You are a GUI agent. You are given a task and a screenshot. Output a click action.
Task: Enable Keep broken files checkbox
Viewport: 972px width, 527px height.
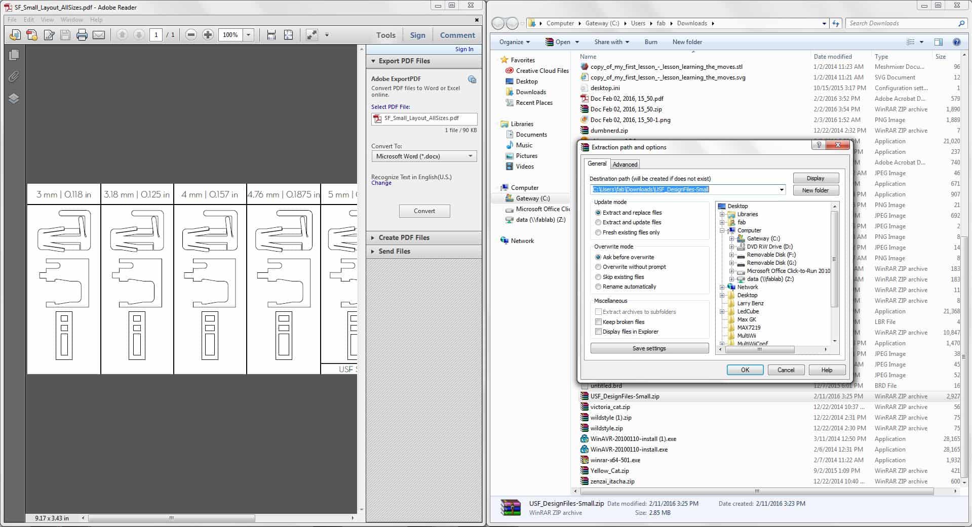pos(599,322)
